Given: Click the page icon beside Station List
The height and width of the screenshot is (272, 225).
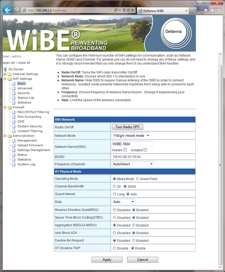Looking at the screenshot, I should (13, 98).
